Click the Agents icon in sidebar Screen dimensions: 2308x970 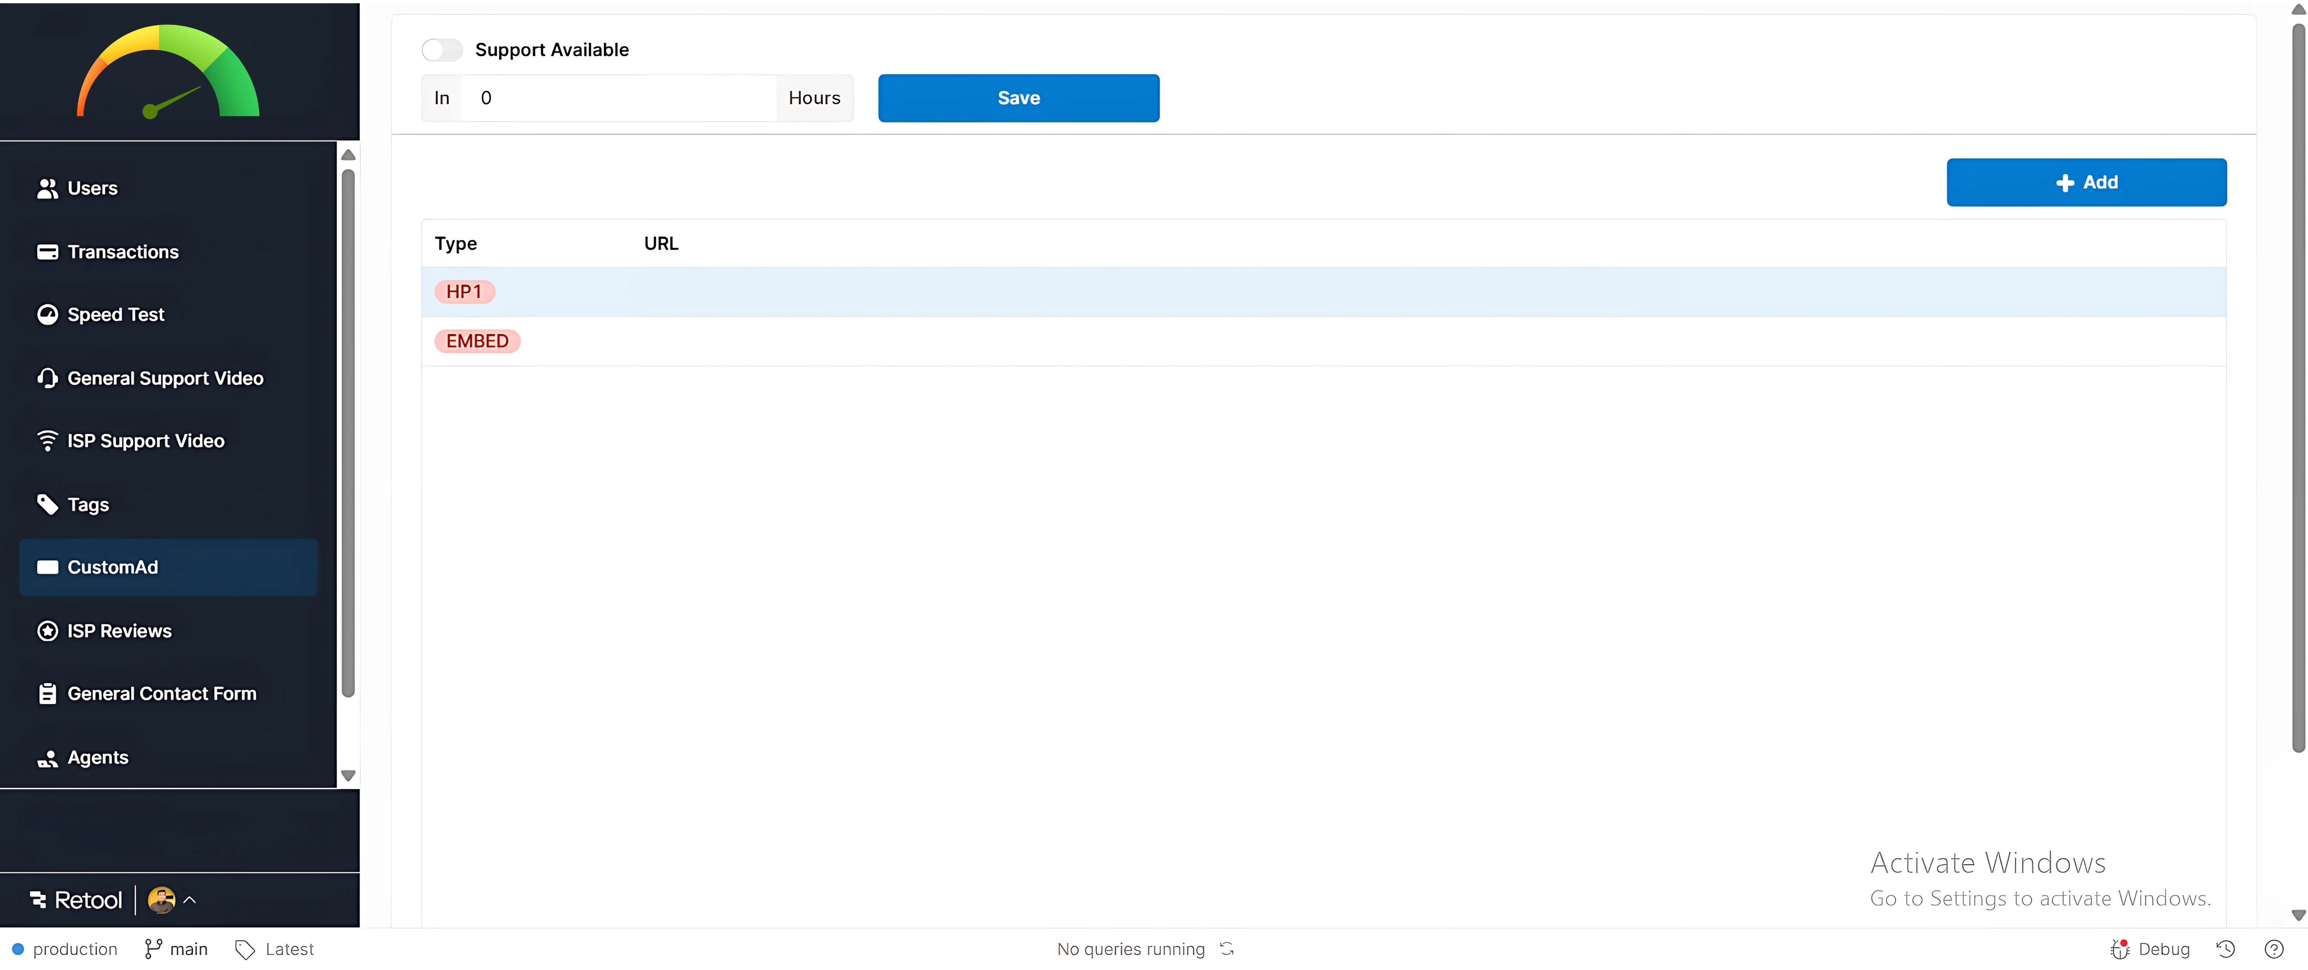pos(47,759)
